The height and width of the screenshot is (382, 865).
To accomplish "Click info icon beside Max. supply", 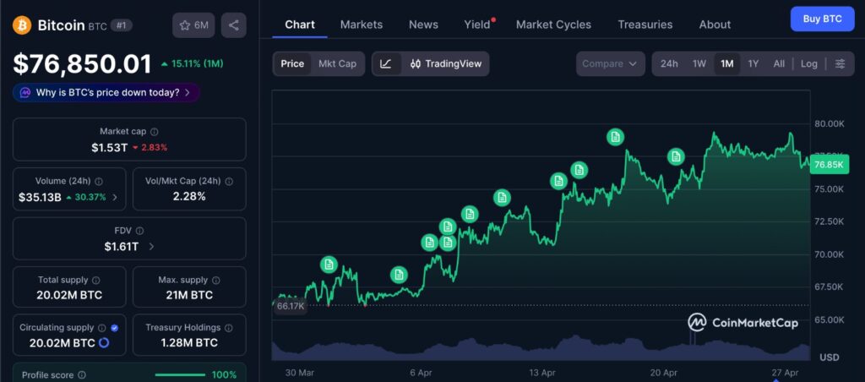I will (x=216, y=281).
